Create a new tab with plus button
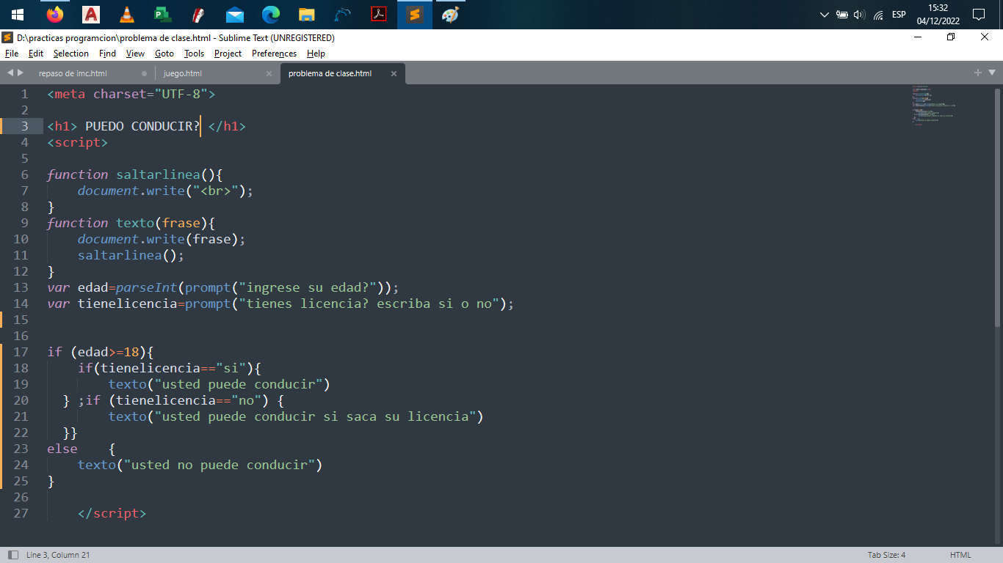This screenshot has height=563, width=1003. (978, 73)
